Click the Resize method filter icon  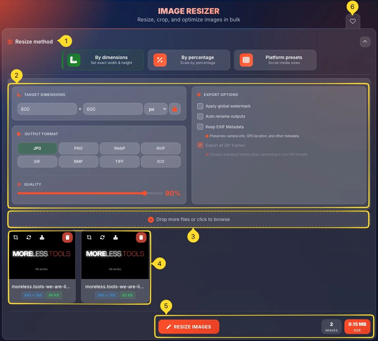pyautogui.click(x=9, y=42)
